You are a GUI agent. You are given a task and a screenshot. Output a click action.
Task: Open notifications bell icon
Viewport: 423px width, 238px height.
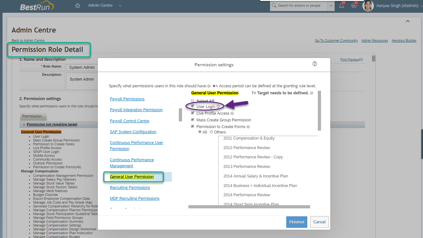click(x=341, y=5)
